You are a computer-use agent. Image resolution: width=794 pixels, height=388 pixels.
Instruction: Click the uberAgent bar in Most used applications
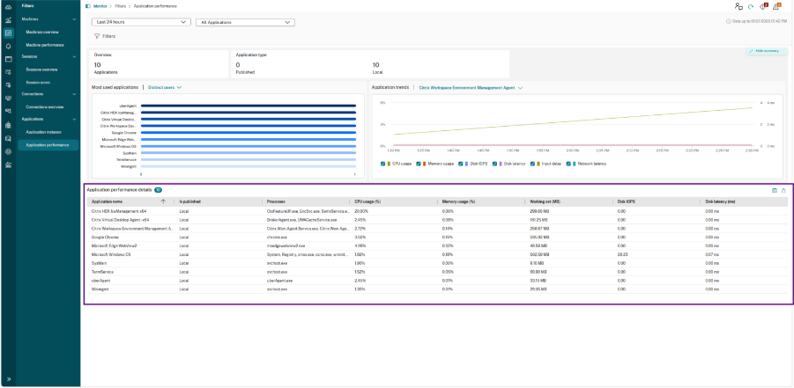click(x=249, y=106)
